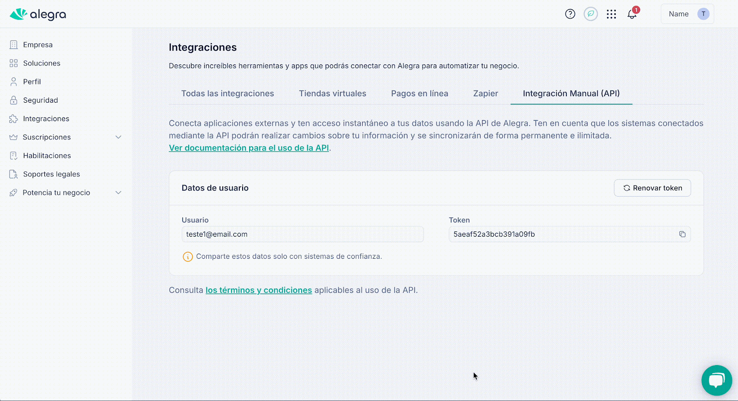
Task: Click the Soluciones grid icon in sidebar
Action: 14,63
